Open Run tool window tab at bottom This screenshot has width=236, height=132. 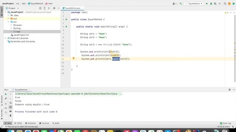pyautogui.click(x=8, y=123)
